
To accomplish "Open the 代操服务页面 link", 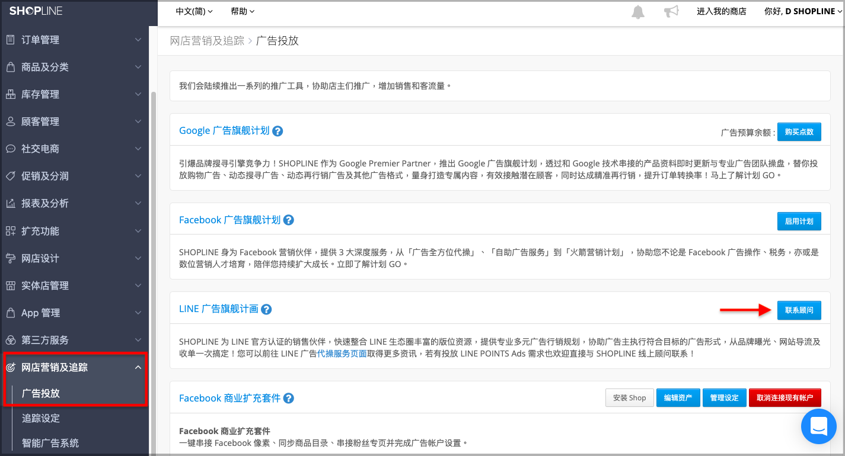I will point(342,354).
